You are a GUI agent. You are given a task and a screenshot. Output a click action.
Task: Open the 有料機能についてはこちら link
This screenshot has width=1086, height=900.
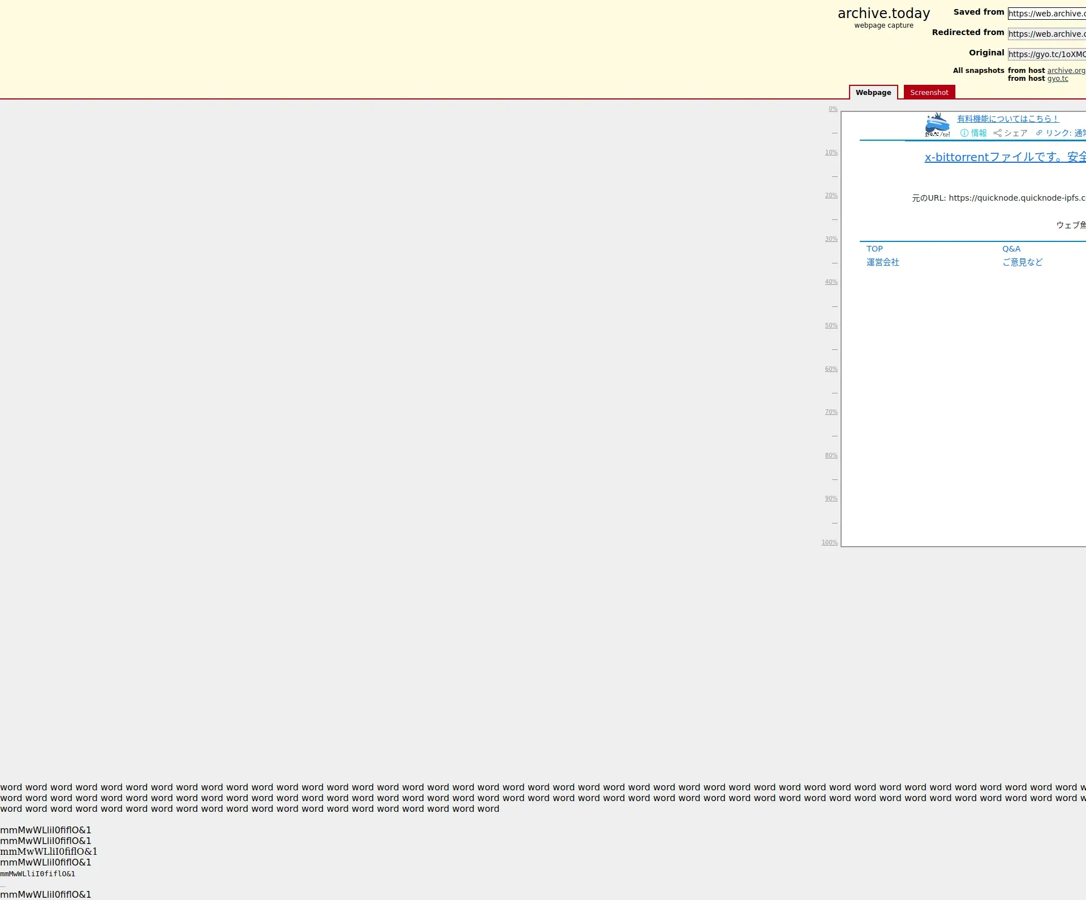[x=1007, y=119]
